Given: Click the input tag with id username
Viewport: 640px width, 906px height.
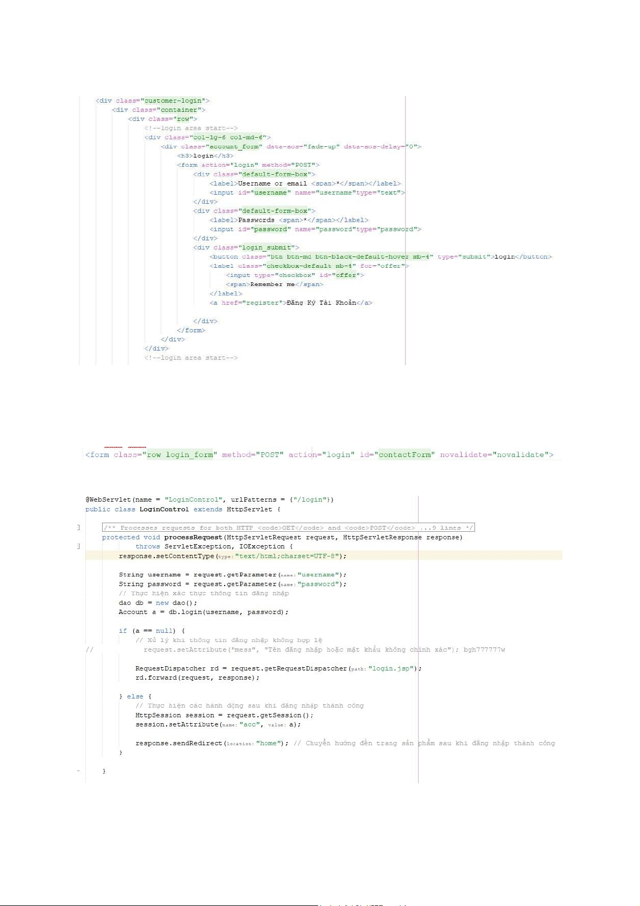Looking at the screenshot, I should click(x=307, y=192).
